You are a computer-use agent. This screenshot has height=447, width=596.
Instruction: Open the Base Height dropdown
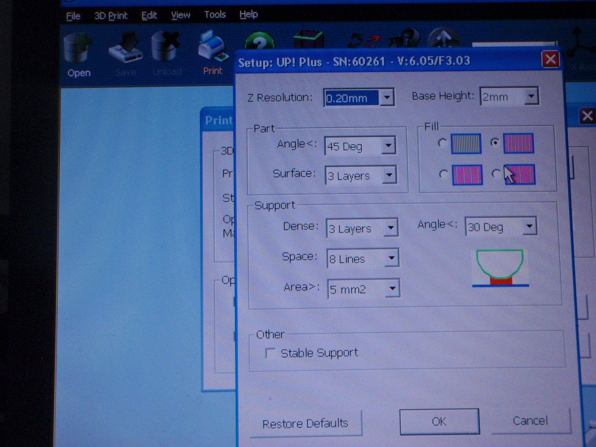point(531,96)
